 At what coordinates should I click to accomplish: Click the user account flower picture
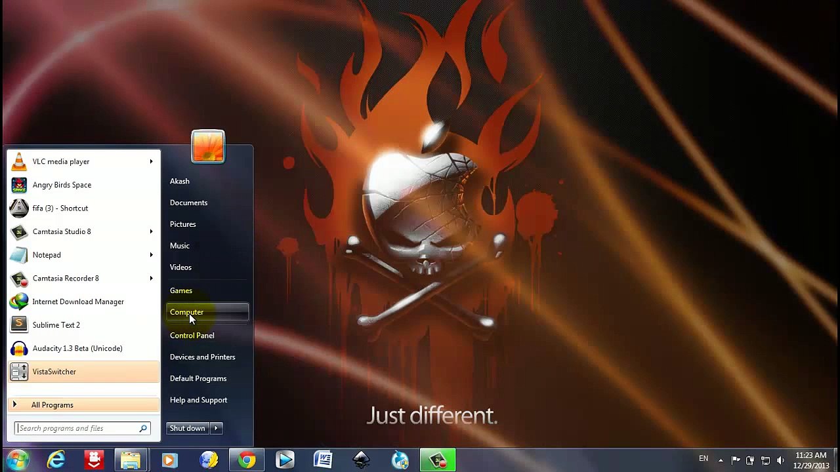coord(208,146)
